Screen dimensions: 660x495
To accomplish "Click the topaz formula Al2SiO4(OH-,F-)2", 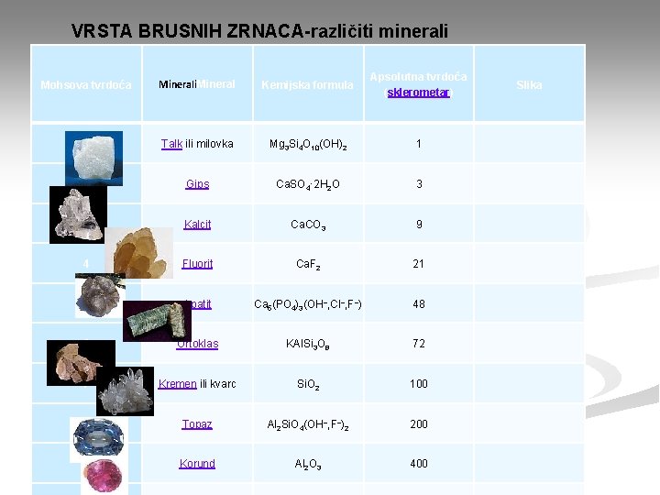I will click(x=308, y=424).
